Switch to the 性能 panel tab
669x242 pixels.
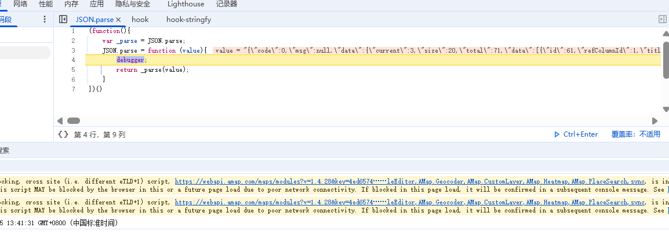click(46, 4)
